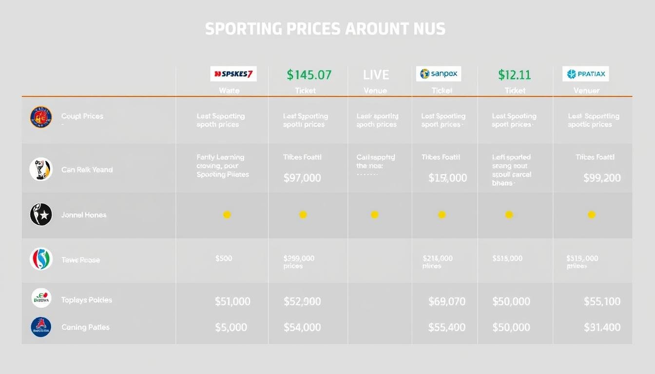Click the Toplays Polcies row logo
The height and width of the screenshot is (374, 655).
(41, 298)
